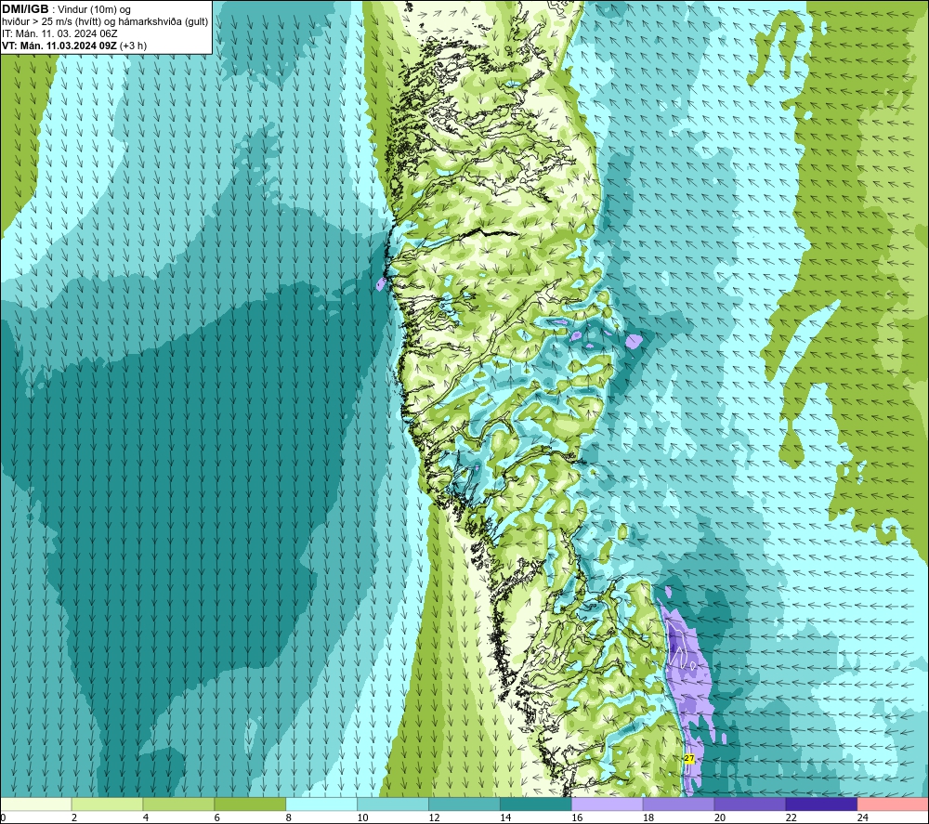Click the '(+3 h)' forecast offset text
This screenshot has width=929, height=824.
tap(133, 46)
